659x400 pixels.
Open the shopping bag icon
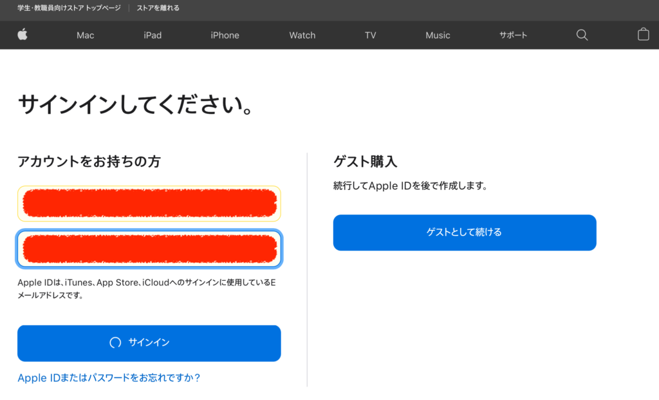pos(643,35)
